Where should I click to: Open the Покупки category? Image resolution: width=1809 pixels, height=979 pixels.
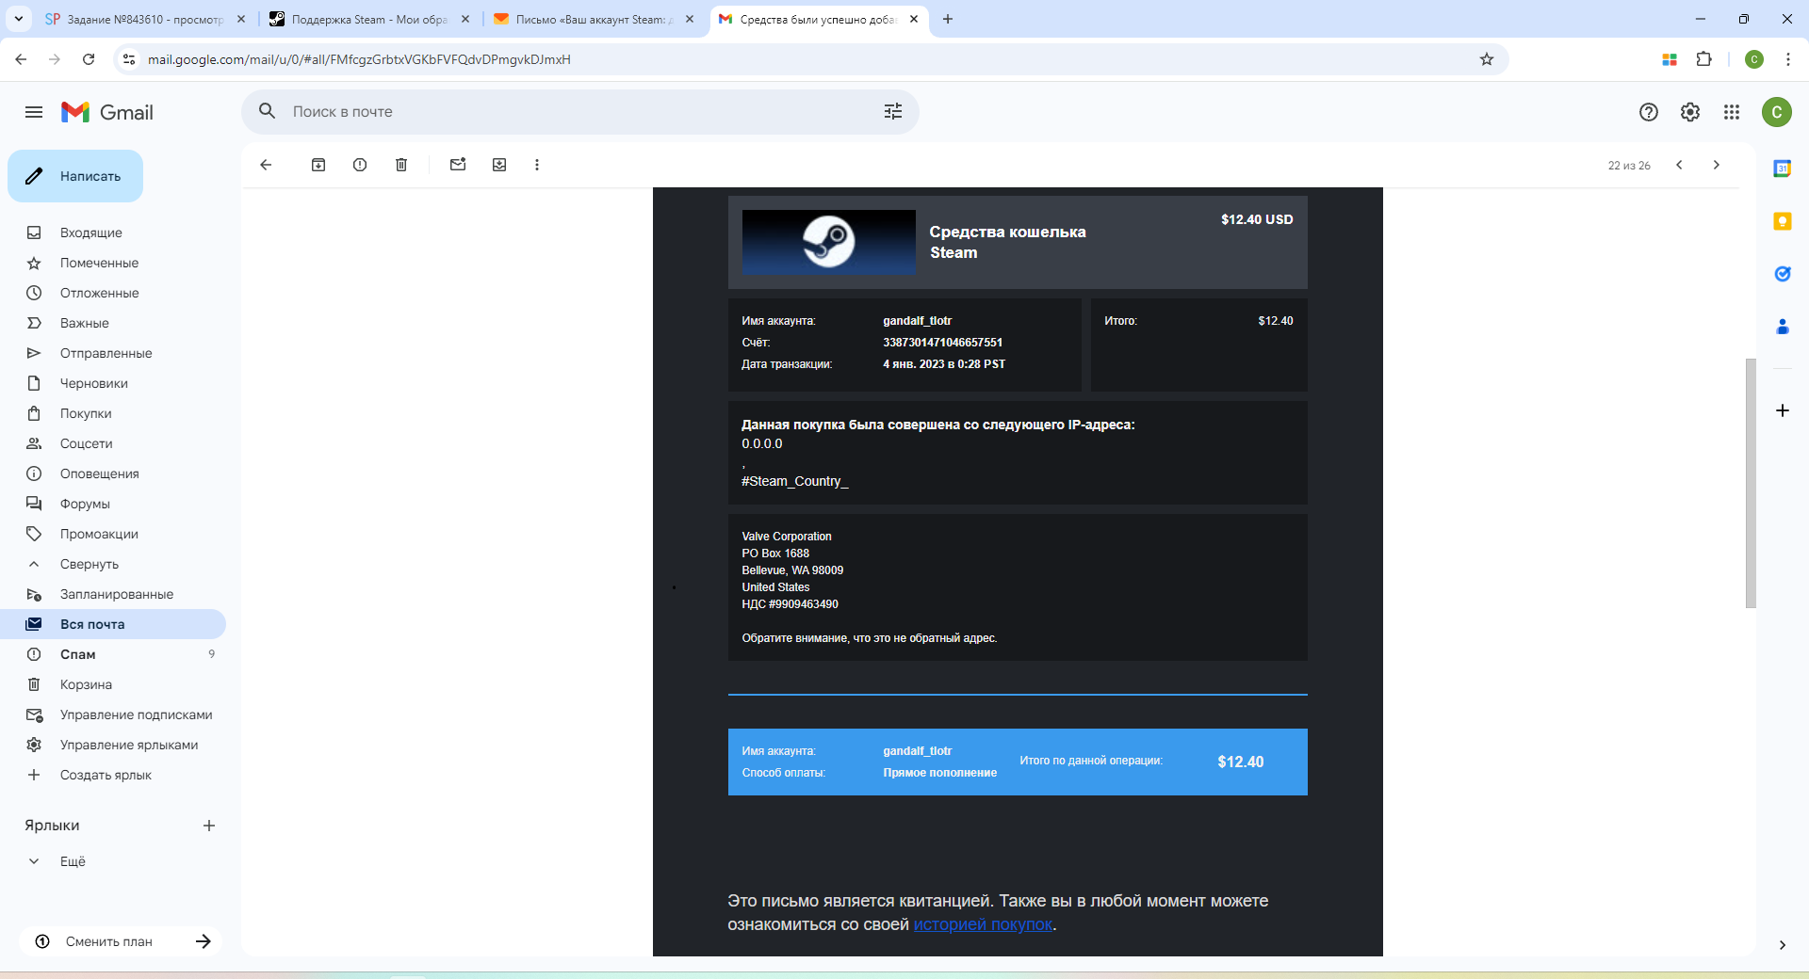[113, 413]
